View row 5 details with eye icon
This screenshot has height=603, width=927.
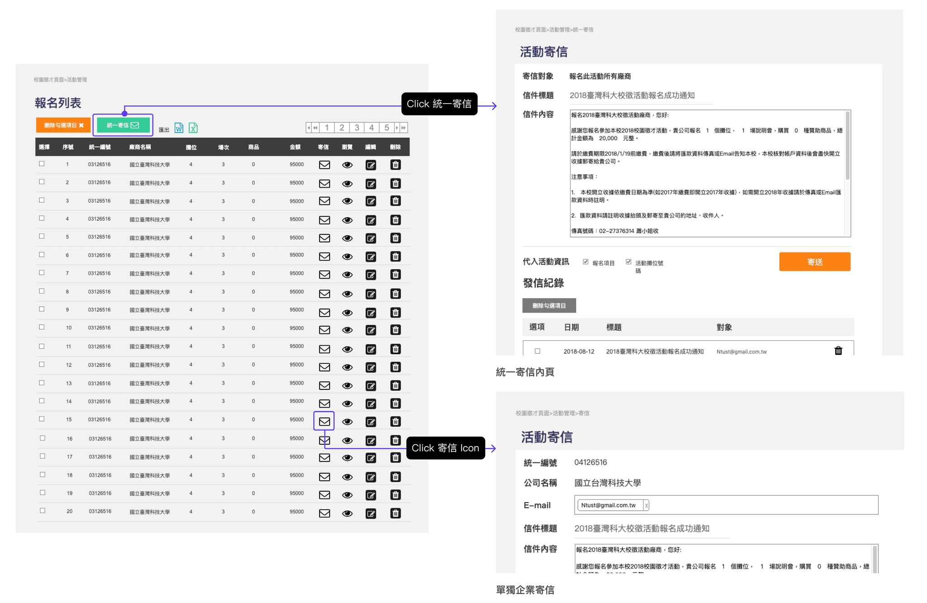pyautogui.click(x=347, y=238)
